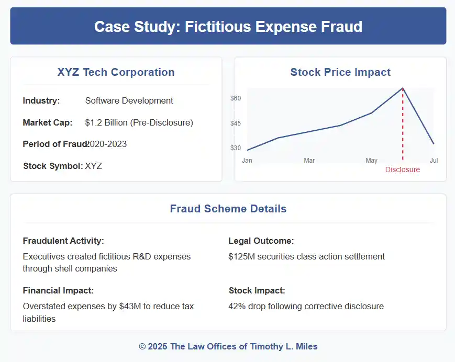Select the Jan label on chart axis
455x362 pixels.
tap(247, 161)
